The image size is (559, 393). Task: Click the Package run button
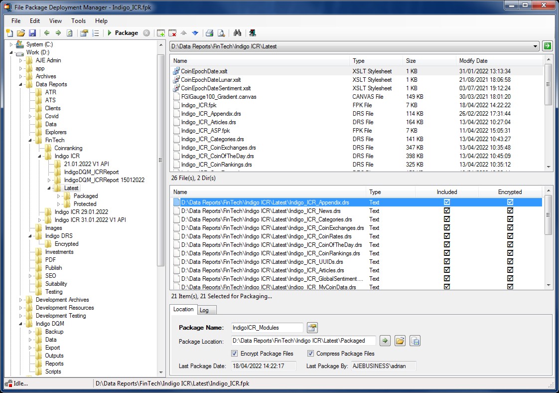point(122,33)
